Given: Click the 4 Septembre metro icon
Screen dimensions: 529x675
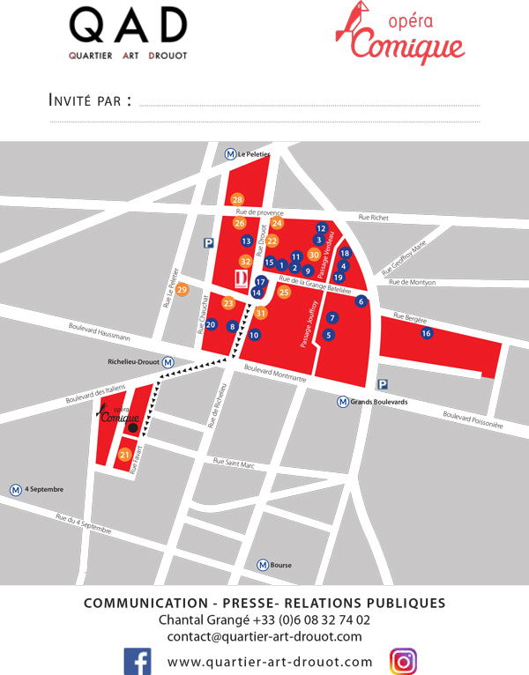Looking at the screenshot, I should (x=16, y=490).
